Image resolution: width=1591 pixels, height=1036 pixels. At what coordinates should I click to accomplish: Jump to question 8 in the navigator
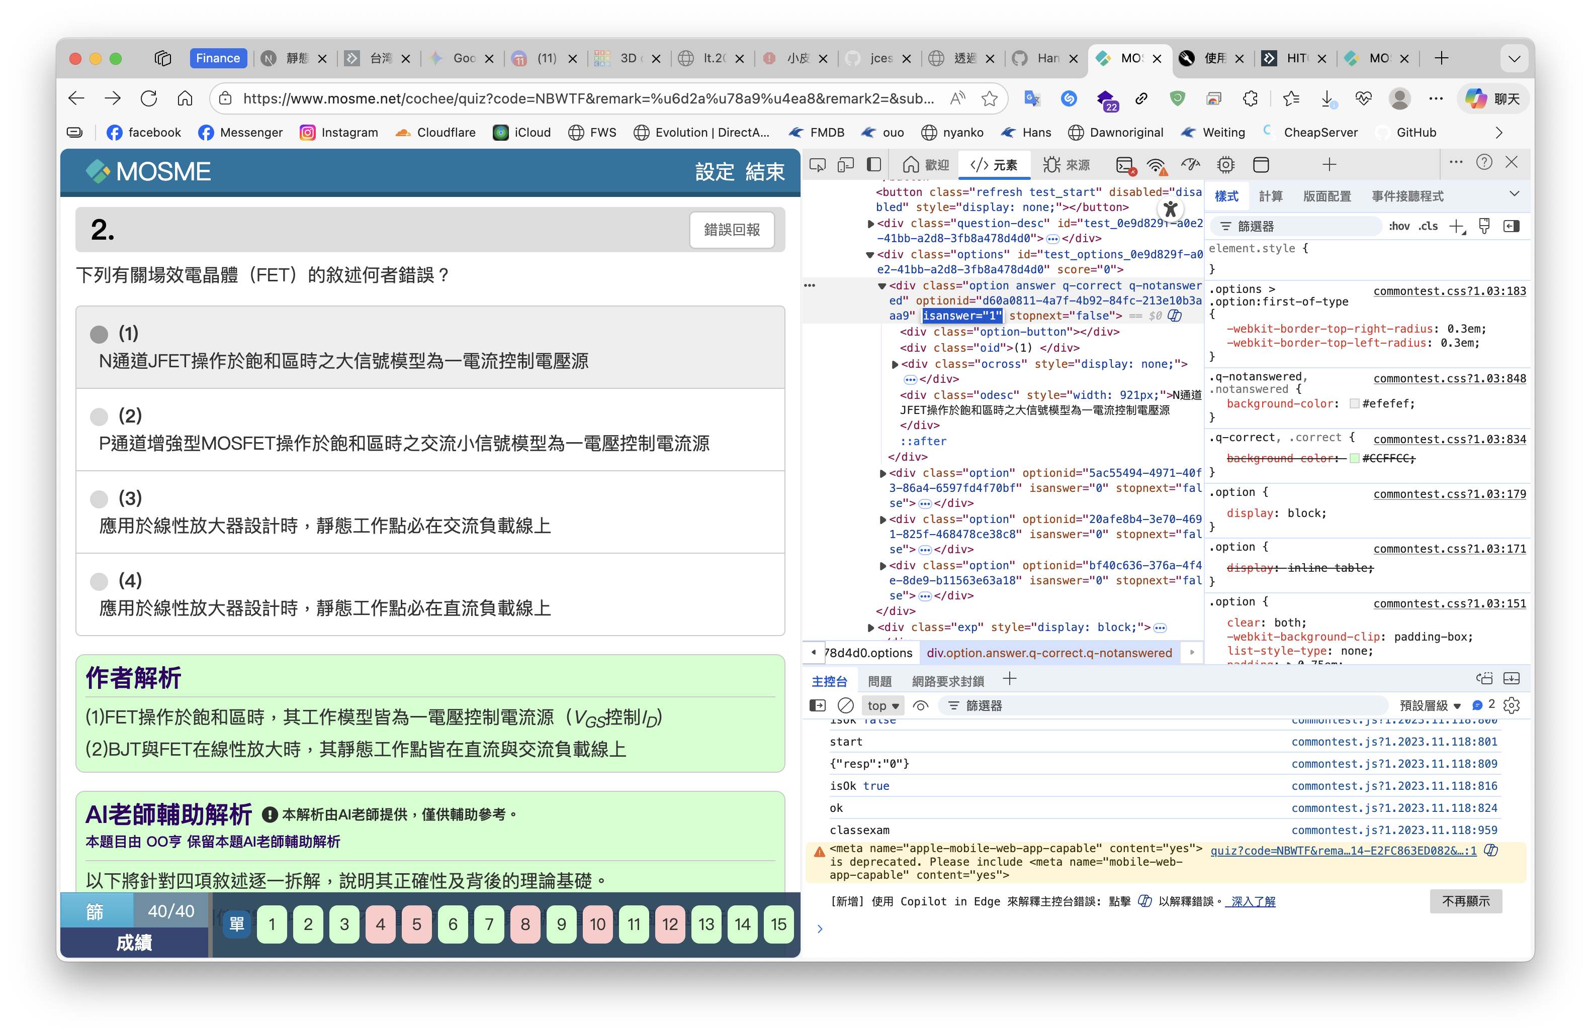[525, 924]
